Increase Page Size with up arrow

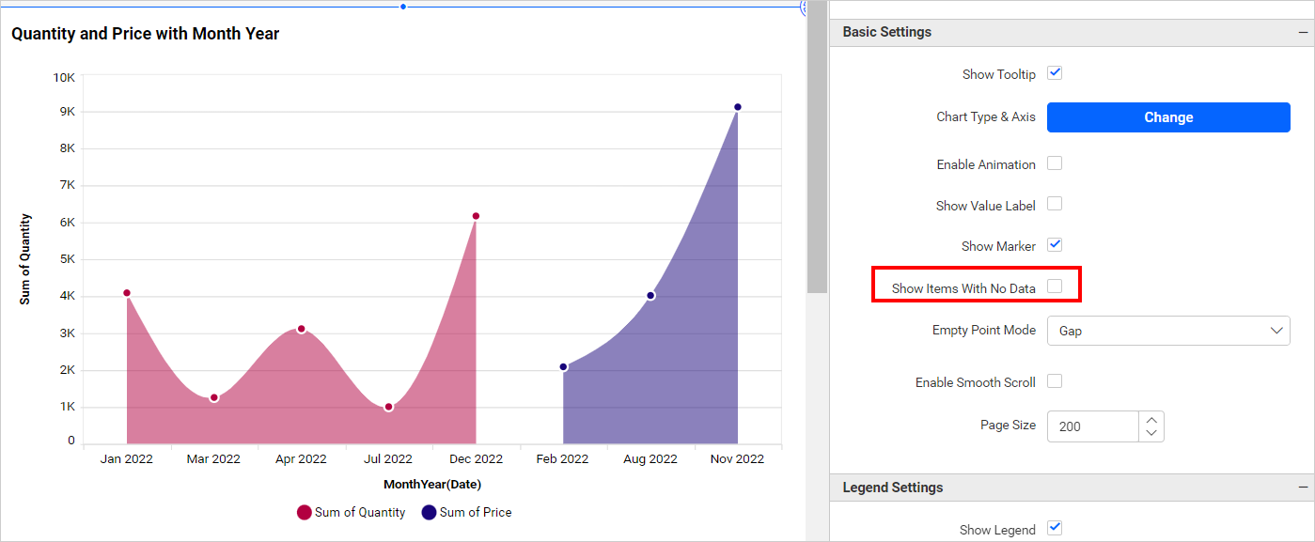coord(1151,419)
